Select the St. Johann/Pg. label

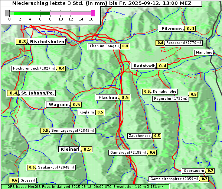(x=37, y=93)
